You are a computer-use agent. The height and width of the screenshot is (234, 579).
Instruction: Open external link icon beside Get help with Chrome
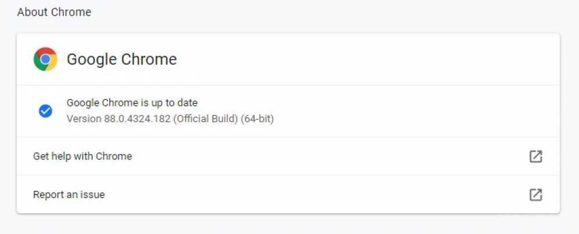(536, 156)
